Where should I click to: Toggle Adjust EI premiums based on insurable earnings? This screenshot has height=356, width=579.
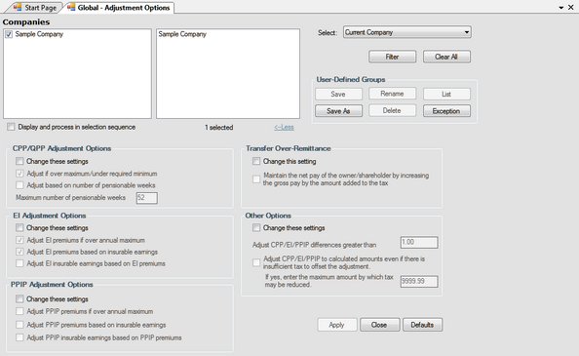click(19, 252)
